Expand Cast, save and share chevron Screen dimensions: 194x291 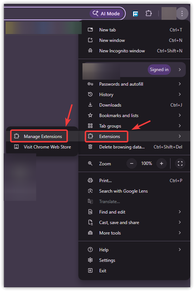click(180, 222)
